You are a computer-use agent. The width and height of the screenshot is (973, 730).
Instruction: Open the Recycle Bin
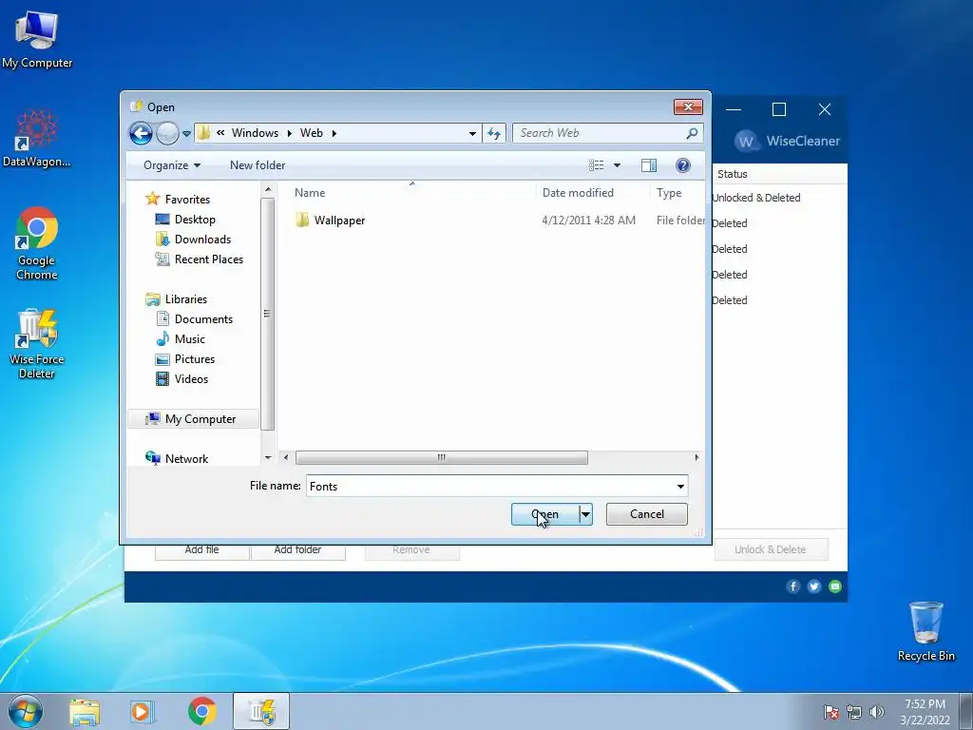pyautogui.click(x=925, y=631)
